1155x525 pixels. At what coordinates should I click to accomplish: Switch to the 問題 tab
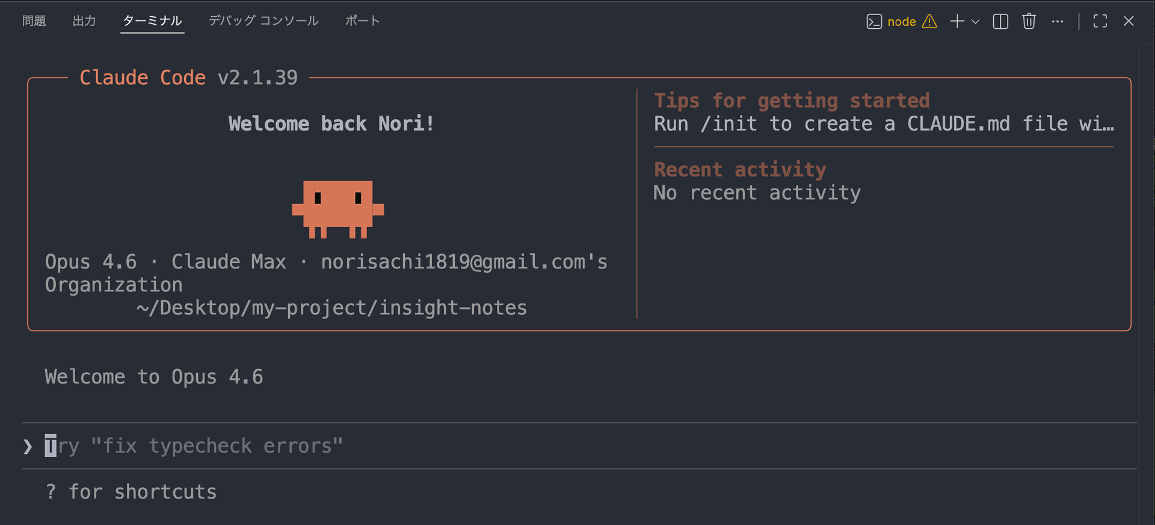pos(34,21)
